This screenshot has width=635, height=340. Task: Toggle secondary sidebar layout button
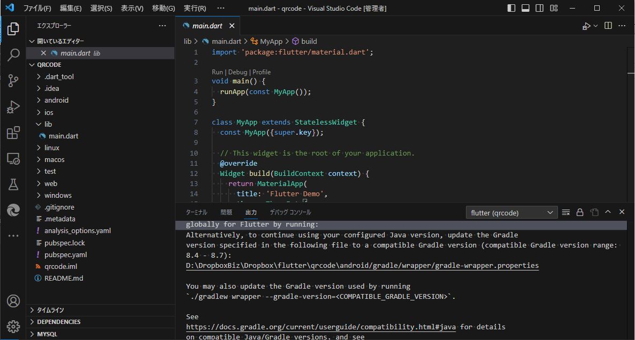(x=539, y=8)
